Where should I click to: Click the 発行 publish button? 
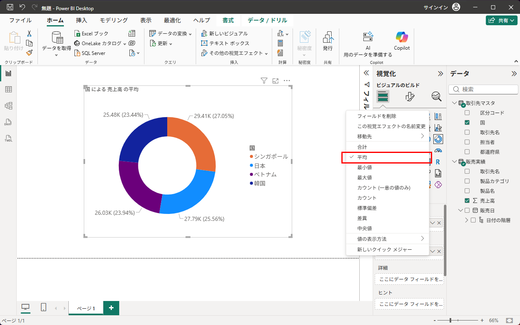click(x=328, y=41)
